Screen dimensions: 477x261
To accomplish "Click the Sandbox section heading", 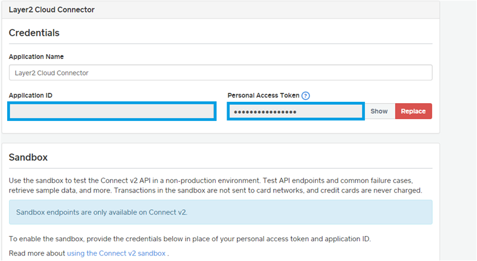I will pos(28,158).
